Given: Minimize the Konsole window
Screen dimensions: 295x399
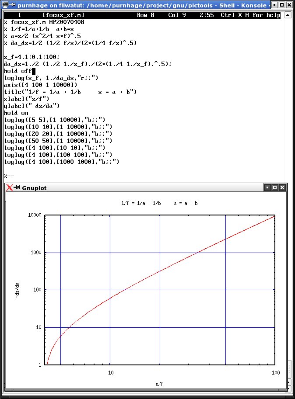Looking at the screenshot, I should pyautogui.click(x=274, y=5).
